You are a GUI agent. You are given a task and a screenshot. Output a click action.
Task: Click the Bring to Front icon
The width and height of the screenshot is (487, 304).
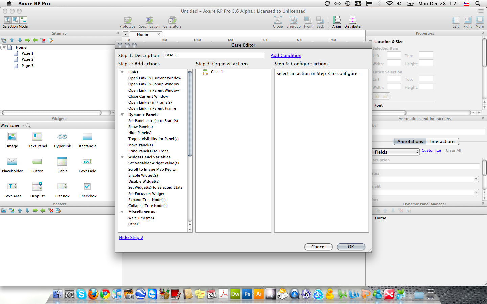point(308,20)
